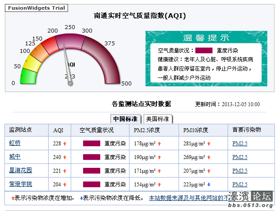Open the 虹桥 station link
The height and width of the screenshot is (211, 278).
pyautogui.click(x=15, y=143)
